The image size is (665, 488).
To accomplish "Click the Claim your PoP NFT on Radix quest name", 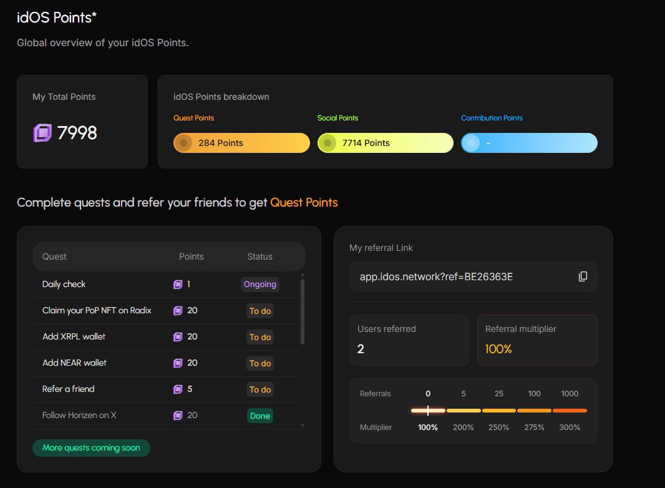I will (x=97, y=311).
